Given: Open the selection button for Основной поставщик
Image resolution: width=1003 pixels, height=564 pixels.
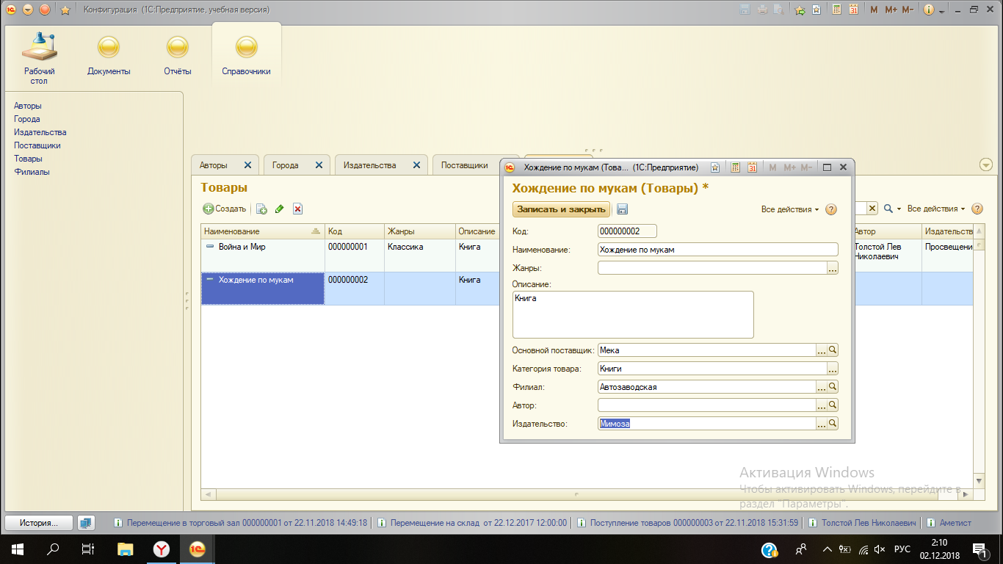Looking at the screenshot, I should [822, 350].
